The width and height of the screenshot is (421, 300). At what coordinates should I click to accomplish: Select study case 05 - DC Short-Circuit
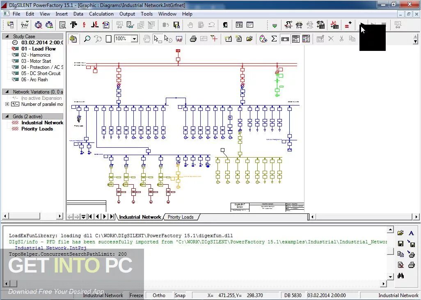pos(41,73)
